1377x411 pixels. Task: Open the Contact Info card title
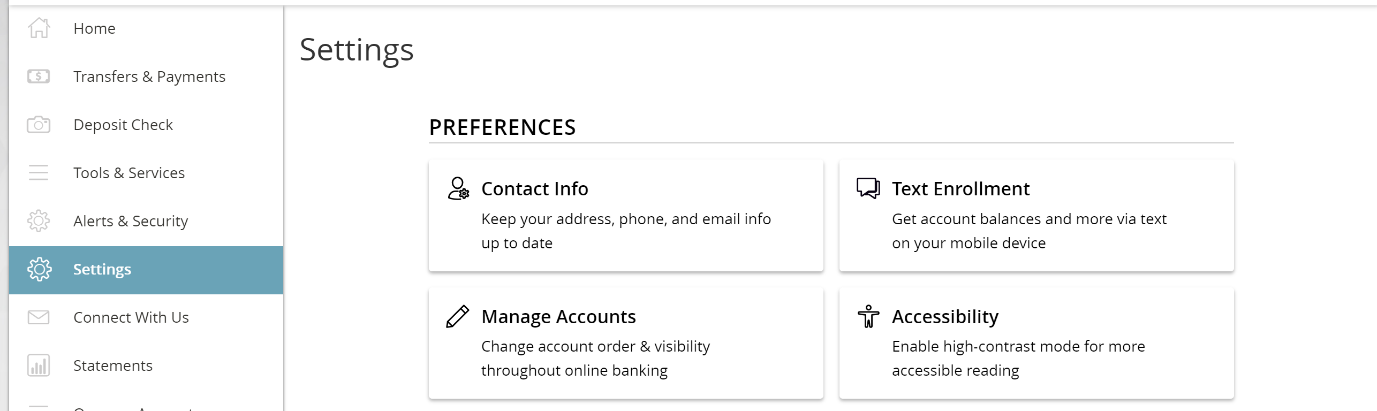tap(534, 189)
